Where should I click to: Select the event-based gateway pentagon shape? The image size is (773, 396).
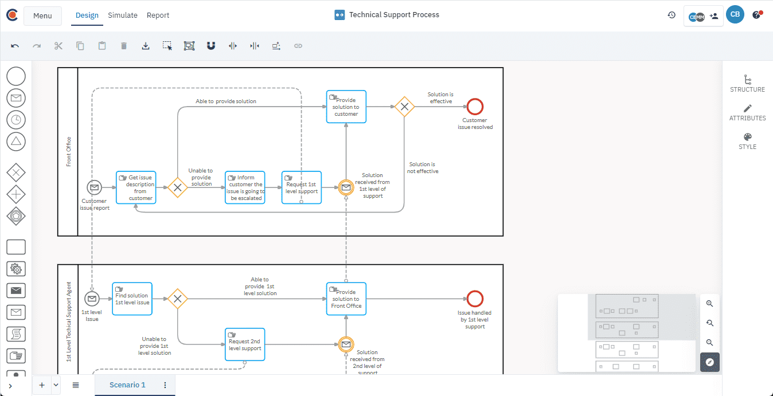(16, 216)
